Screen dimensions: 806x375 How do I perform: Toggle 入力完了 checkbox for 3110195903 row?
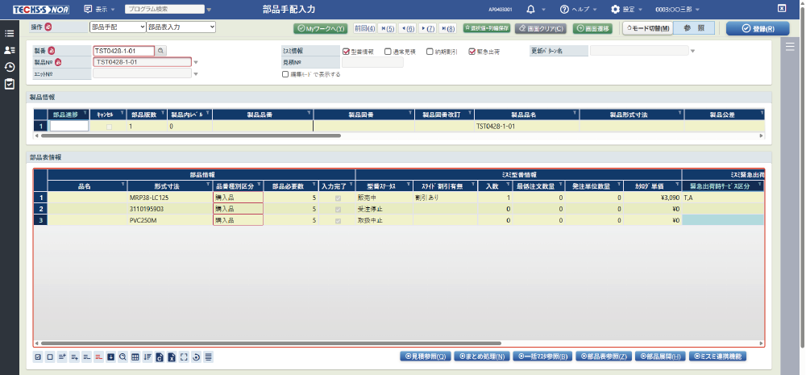click(x=337, y=209)
